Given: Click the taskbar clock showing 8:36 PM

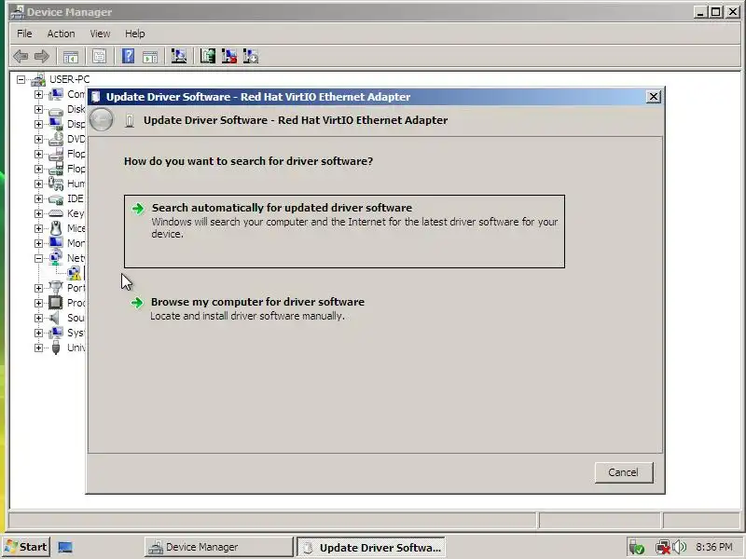Looking at the screenshot, I should (x=713, y=547).
